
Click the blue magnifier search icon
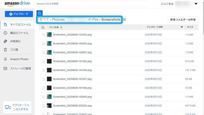(39, 13)
